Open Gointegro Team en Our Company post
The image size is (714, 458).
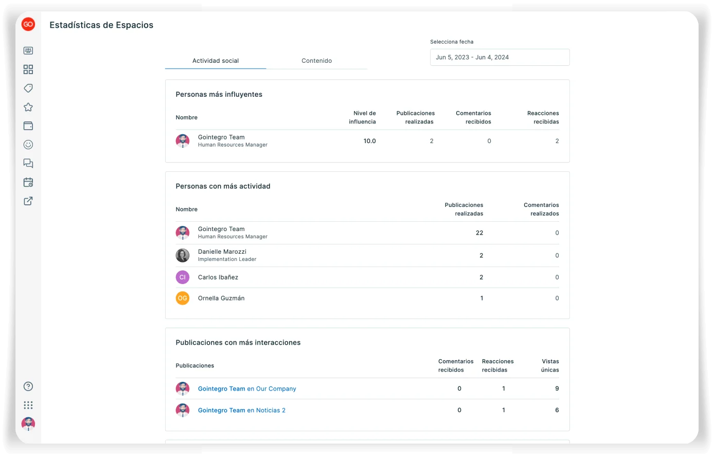247,389
